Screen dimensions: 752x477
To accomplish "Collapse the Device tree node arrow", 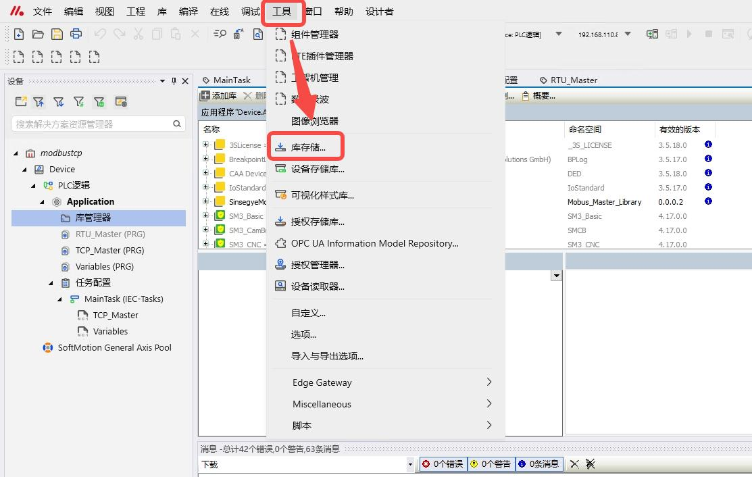I will pos(24,170).
